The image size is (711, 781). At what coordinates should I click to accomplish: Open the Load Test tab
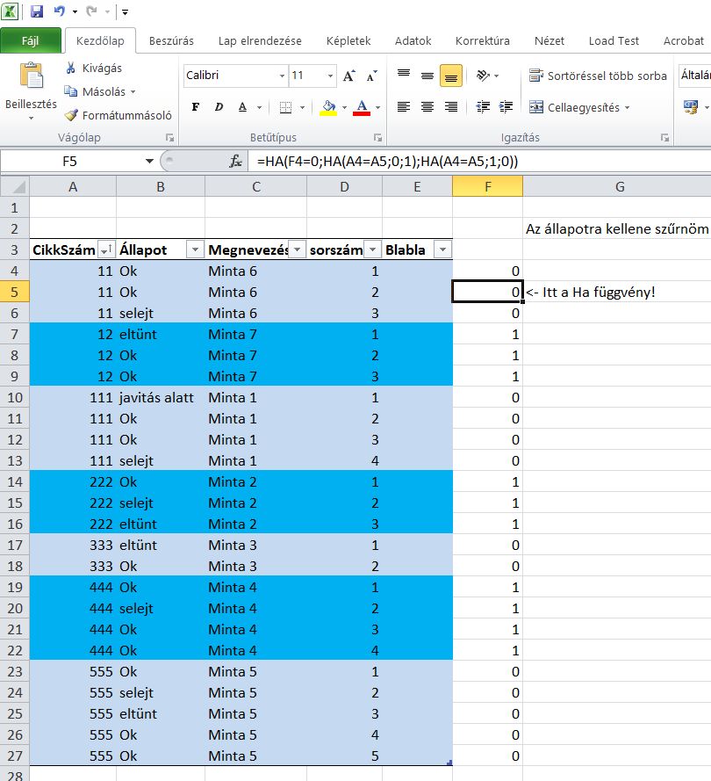pyautogui.click(x=614, y=40)
